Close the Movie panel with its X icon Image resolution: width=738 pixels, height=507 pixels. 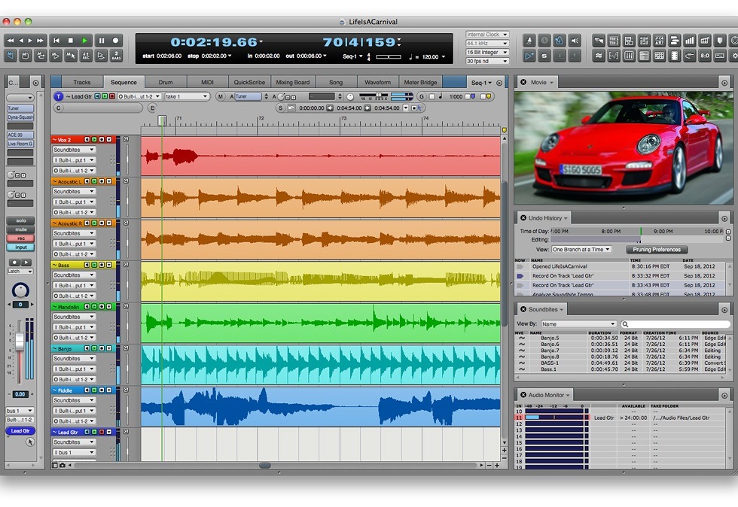click(x=523, y=82)
